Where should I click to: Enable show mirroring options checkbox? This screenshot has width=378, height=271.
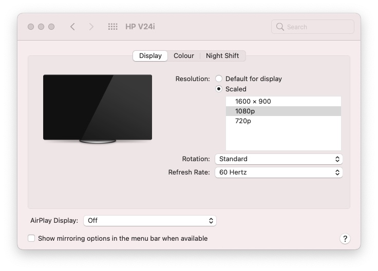(x=31, y=238)
